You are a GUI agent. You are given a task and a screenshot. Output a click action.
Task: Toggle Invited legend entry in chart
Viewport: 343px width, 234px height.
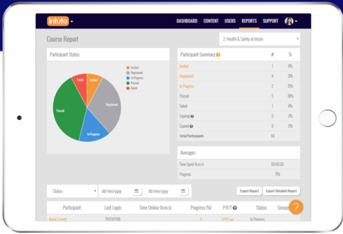point(132,68)
